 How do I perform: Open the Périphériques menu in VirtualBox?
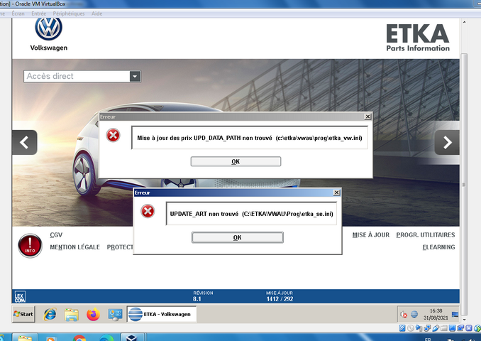[x=69, y=13]
